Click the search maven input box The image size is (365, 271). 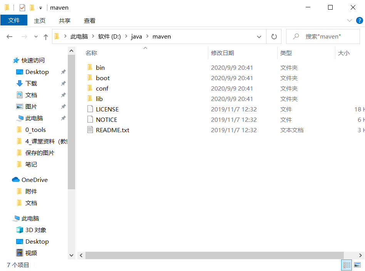point(323,37)
